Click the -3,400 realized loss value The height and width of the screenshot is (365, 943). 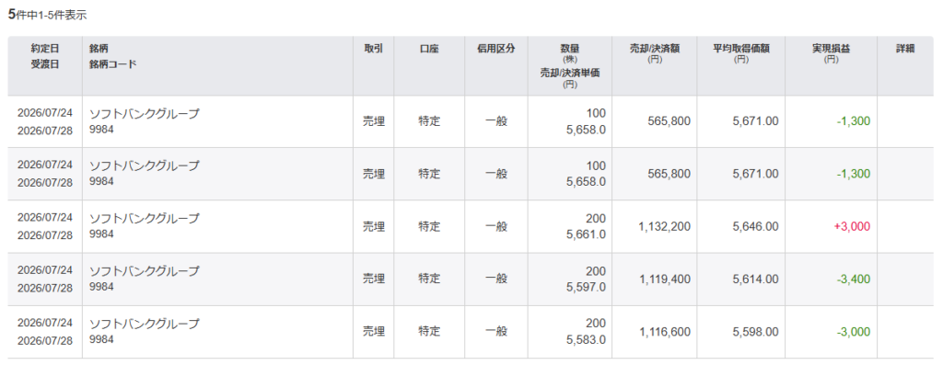tap(854, 279)
